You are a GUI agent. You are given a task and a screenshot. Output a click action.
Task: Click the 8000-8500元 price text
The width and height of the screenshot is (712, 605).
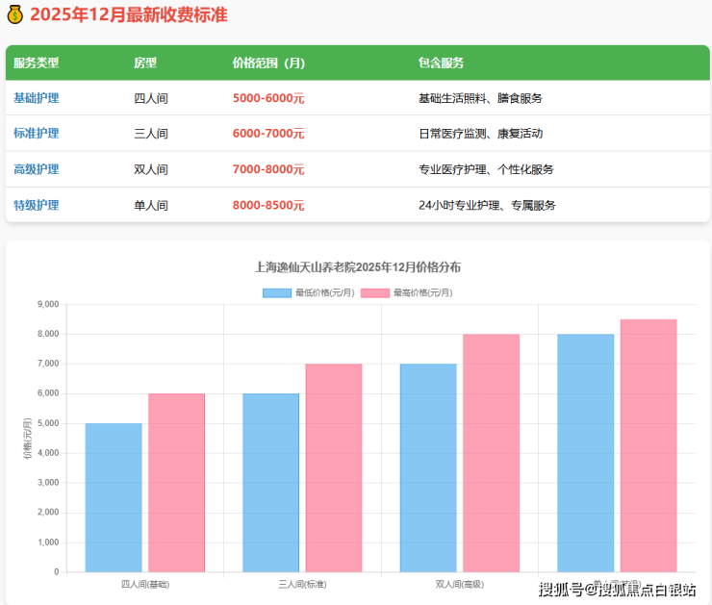tap(268, 205)
